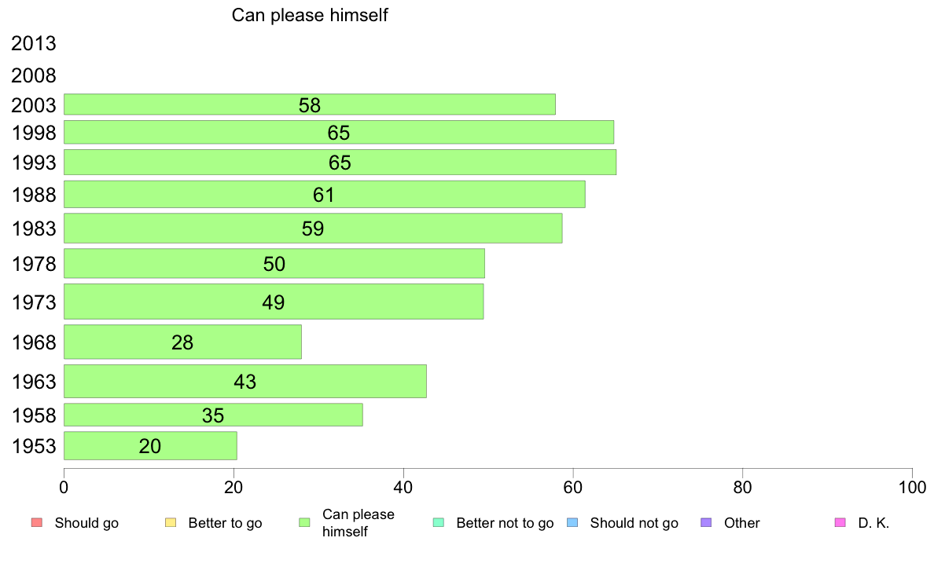Click the 1958 bar labeled 35
Screen dimensions: 934x578
coord(213,415)
